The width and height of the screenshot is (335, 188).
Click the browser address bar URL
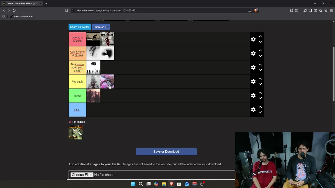[x=106, y=10]
